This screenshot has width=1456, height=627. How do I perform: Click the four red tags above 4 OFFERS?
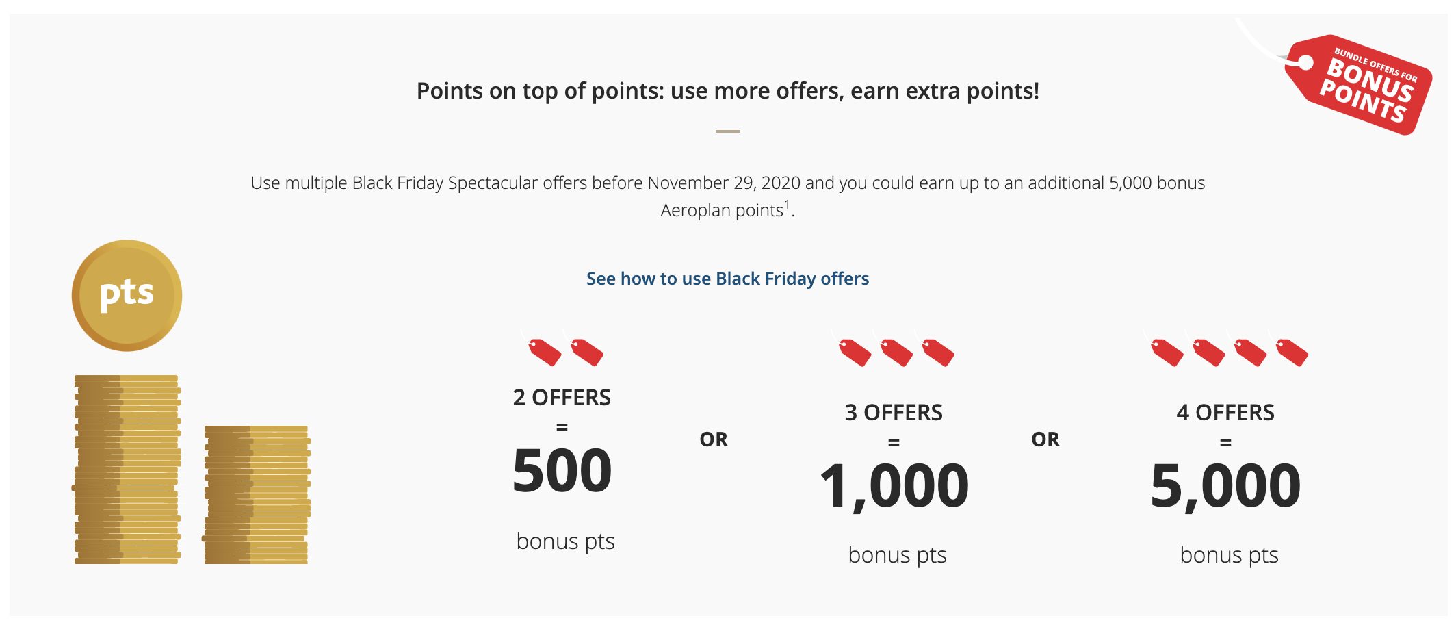pos(1228,352)
